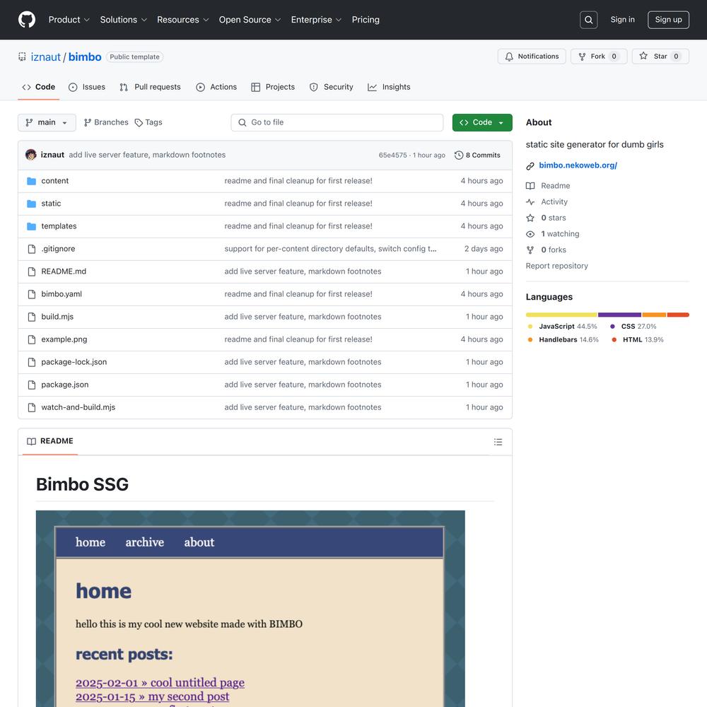The height and width of the screenshot is (707, 707).
Task: Click the fork icon beside 0 forks
Action: coord(530,250)
